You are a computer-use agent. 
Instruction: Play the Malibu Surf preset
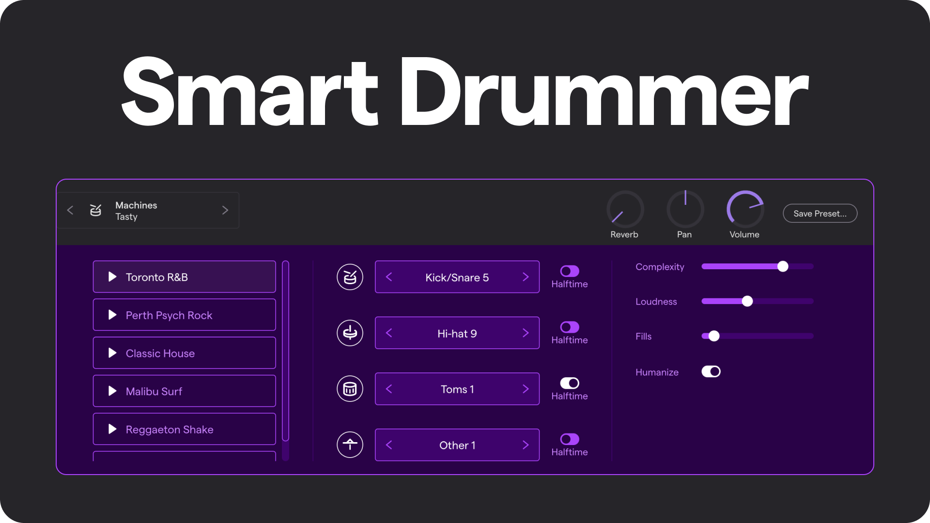tap(113, 391)
